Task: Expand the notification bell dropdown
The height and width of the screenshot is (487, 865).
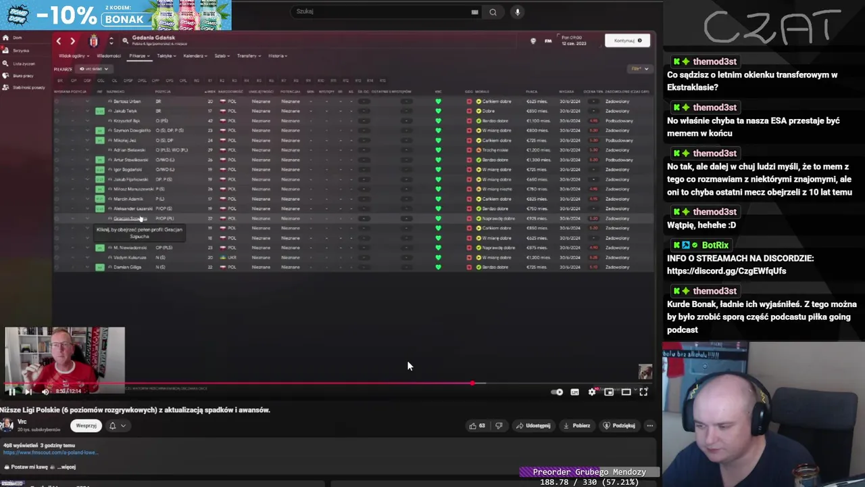Action: [117, 425]
